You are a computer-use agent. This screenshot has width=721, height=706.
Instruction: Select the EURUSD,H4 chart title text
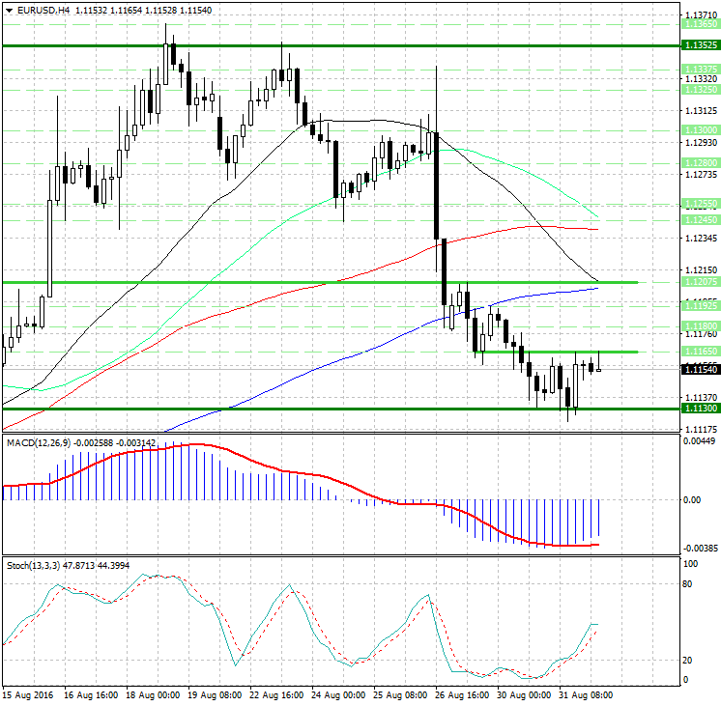(43, 10)
